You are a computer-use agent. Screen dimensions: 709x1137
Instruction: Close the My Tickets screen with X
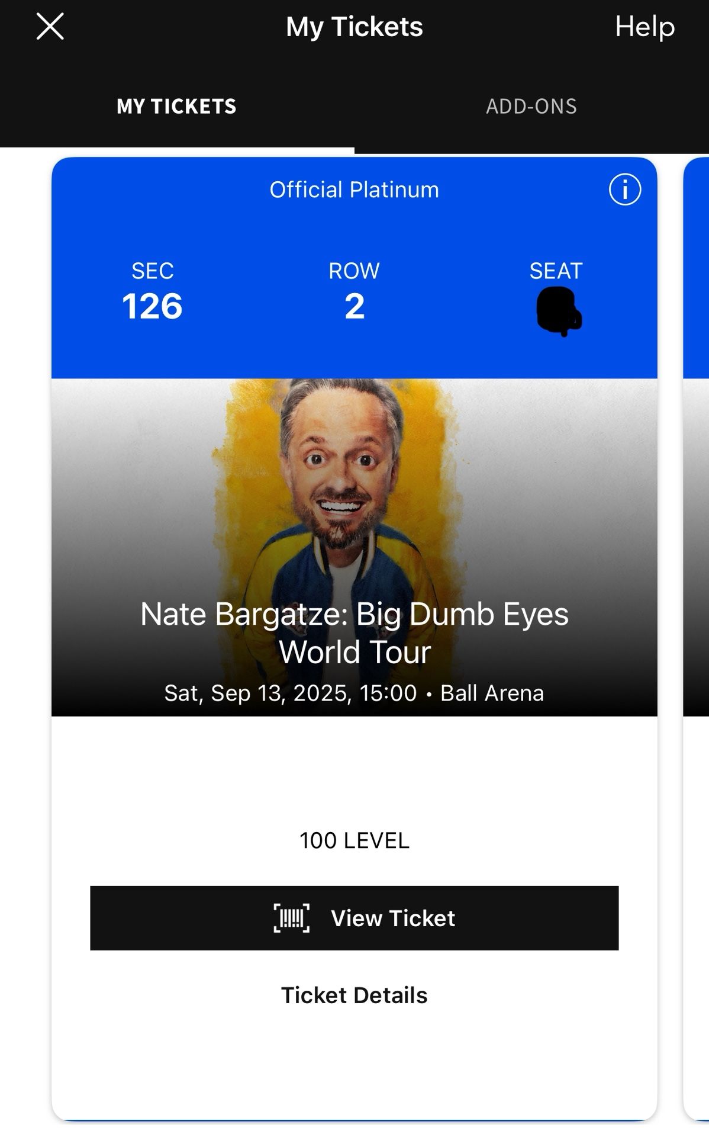(x=50, y=27)
